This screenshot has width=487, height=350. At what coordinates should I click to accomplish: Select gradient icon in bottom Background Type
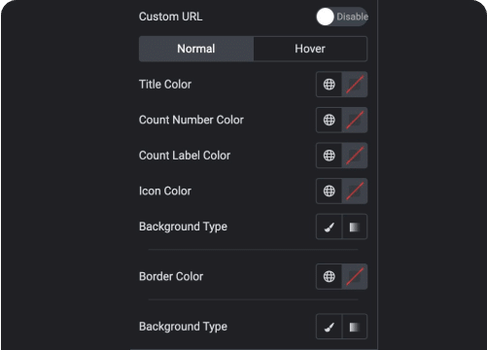click(355, 327)
